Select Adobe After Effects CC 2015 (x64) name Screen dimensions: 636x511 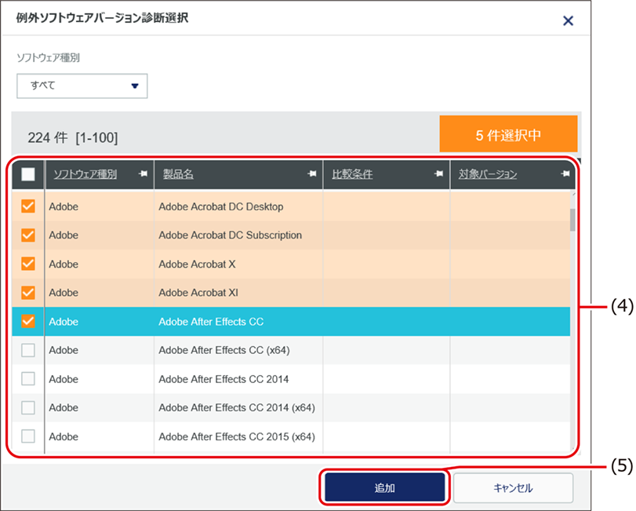tap(237, 436)
